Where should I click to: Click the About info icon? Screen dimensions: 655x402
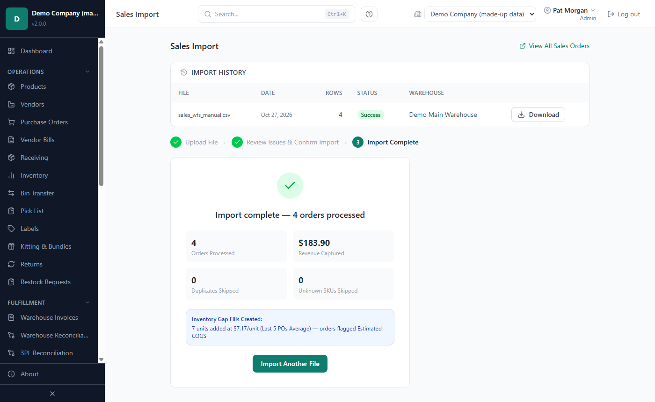(11, 374)
